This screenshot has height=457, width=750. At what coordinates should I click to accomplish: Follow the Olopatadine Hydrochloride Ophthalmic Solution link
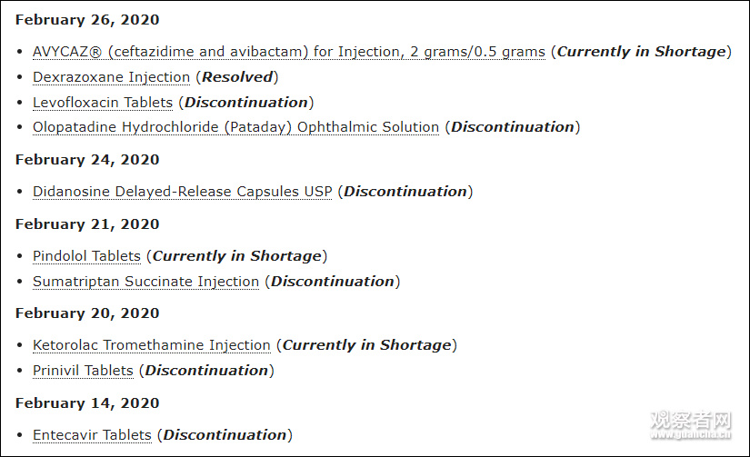click(x=235, y=127)
